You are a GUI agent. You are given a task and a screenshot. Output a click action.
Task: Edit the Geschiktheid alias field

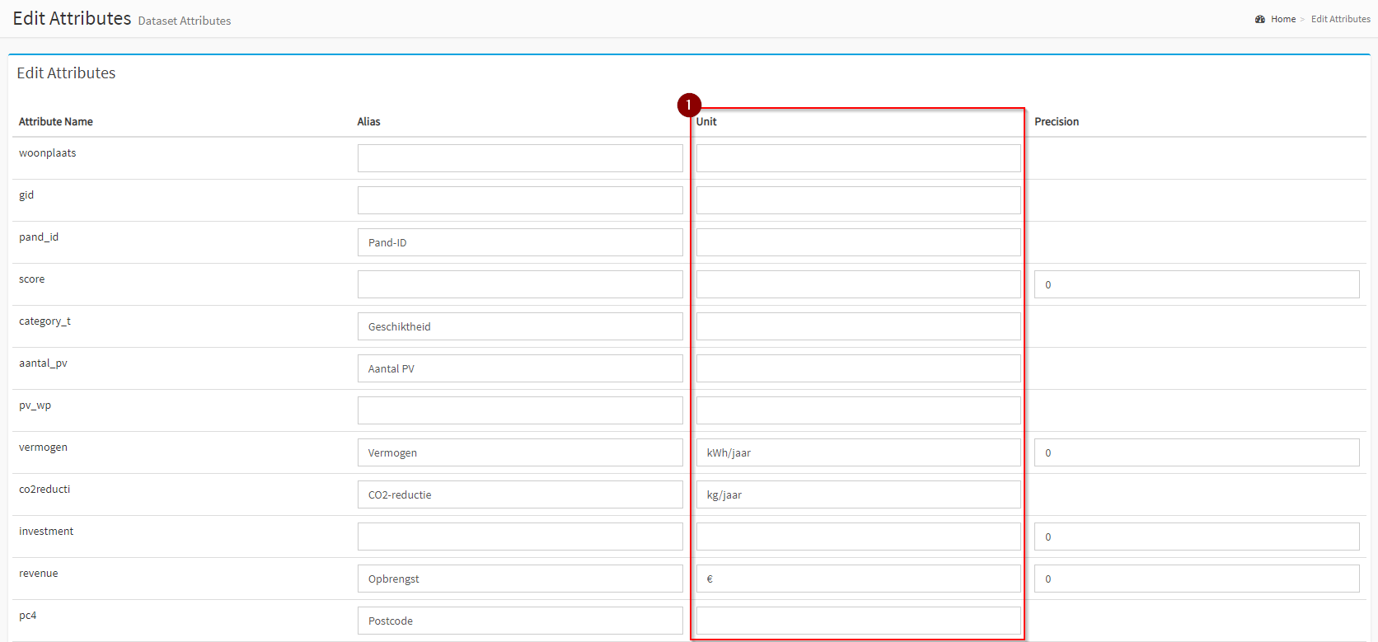(x=520, y=326)
